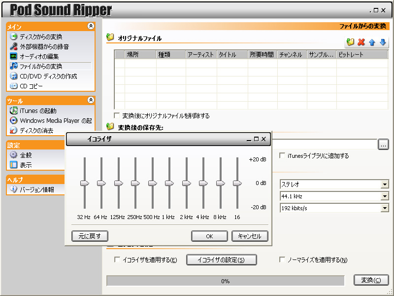The image size is (394, 296).
Task: Click the 32 Hz equalizer slider handle
Action: pos(85,183)
